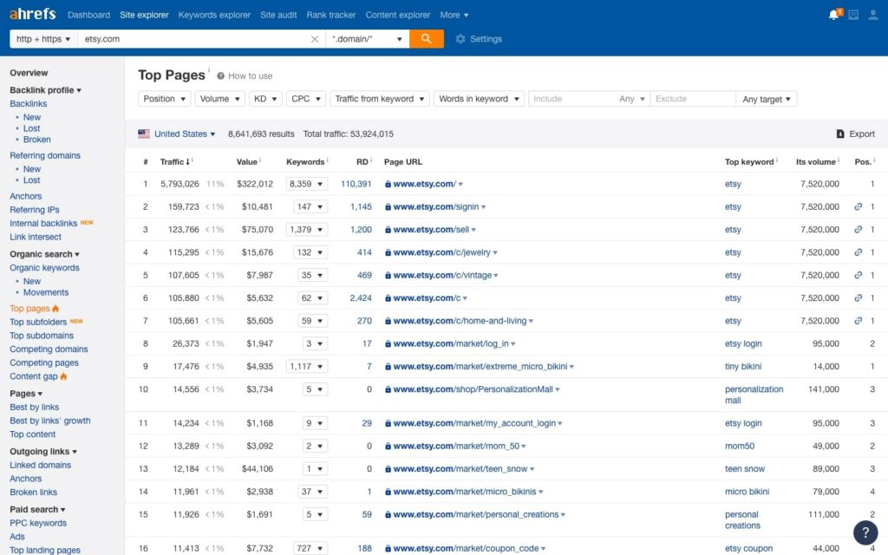This screenshot has height=555, width=888.
Task: Open Competing domains report
Action: [x=49, y=349]
